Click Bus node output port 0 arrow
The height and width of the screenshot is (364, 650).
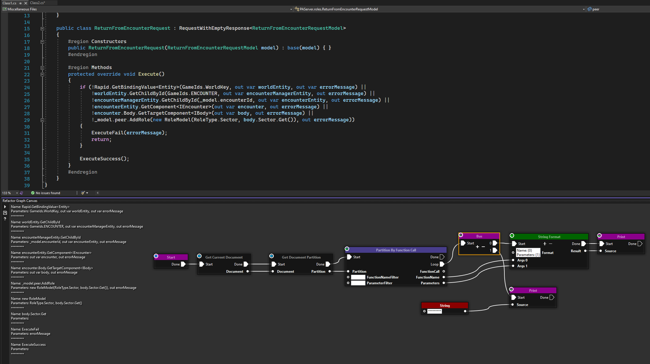coord(495,243)
